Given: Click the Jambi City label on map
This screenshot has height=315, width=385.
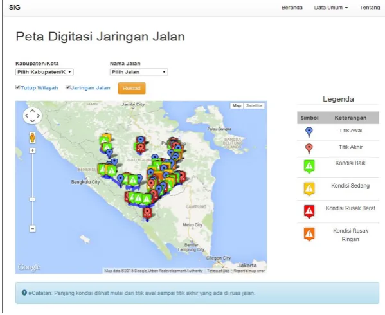Looking at the screenshot, I should [x=133, y=104].
